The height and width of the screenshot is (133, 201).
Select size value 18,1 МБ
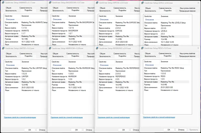click(24, 39)
